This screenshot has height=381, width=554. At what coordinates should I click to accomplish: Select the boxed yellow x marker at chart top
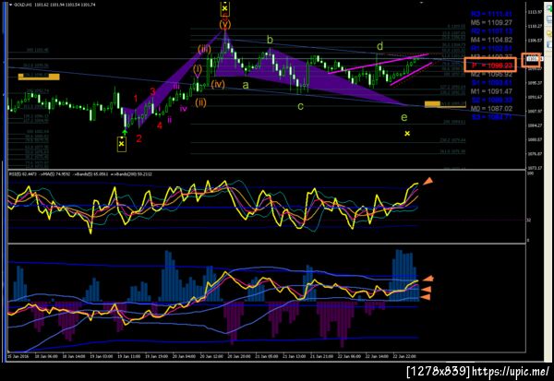click(x=225, y=8)
